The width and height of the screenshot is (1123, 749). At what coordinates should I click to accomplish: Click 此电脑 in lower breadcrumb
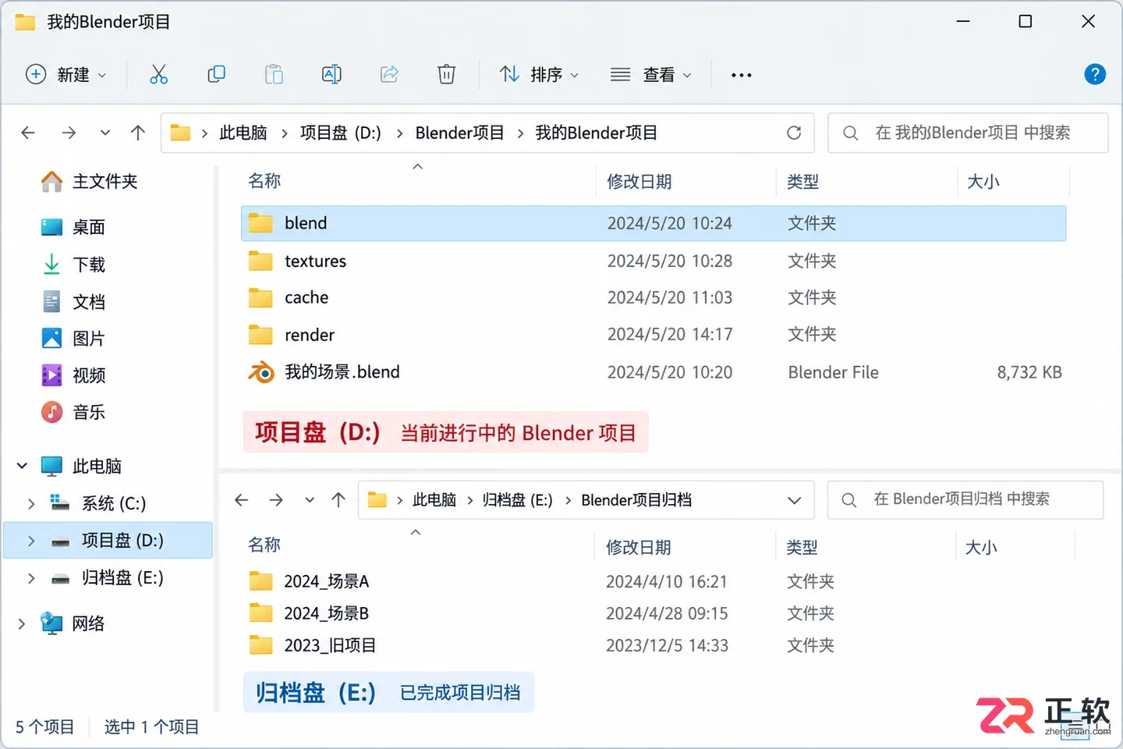click(434, 499)
